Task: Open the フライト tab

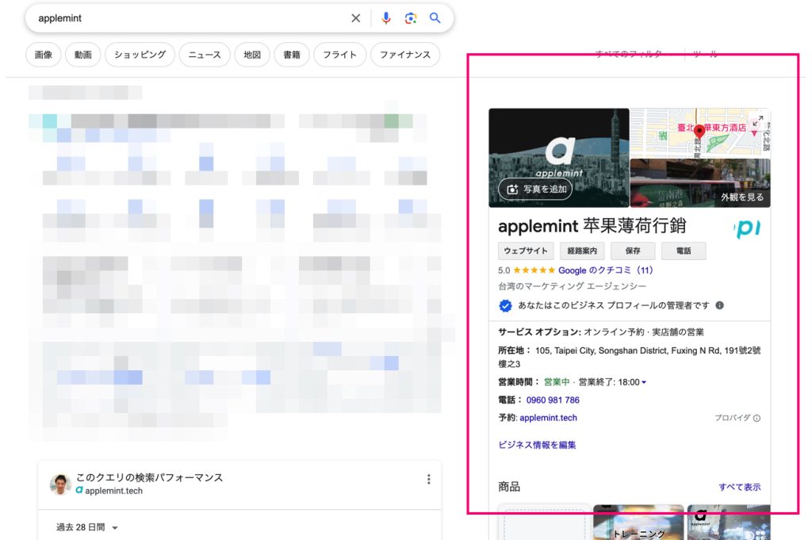Action: 339,55
